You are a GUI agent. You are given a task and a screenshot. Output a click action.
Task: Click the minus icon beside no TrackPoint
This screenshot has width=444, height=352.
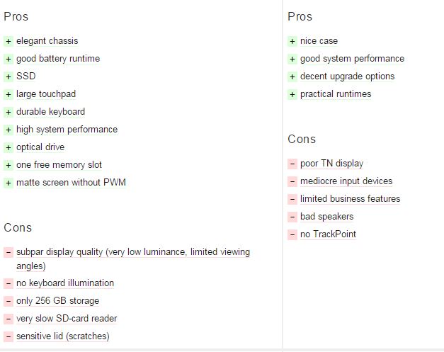292,234
